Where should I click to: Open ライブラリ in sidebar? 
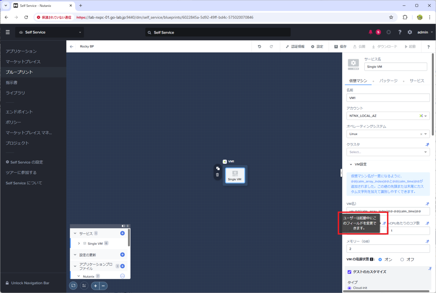[16, 93]
